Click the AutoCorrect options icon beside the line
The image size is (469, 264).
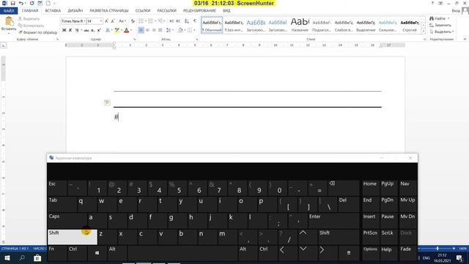107,103
